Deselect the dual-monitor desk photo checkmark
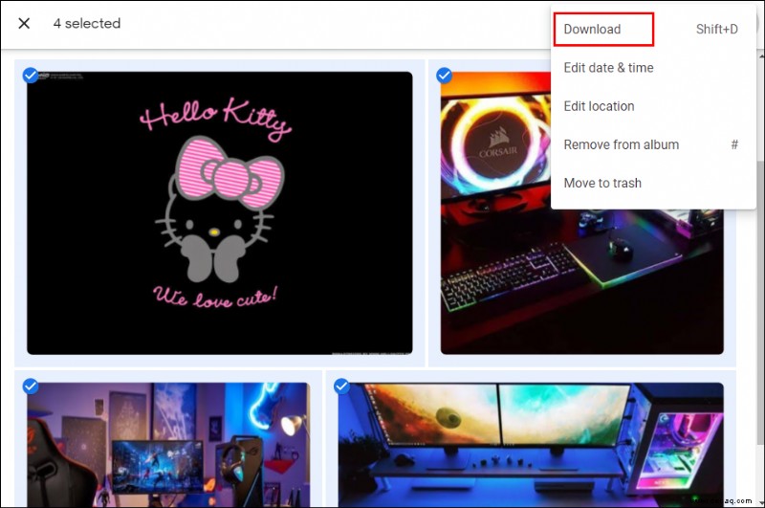 click(x=341, y=386)
